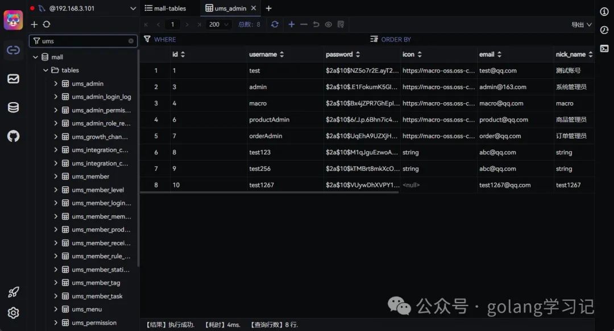This screenshot has height=331, width=614.
Task: Clear the ums search filter
Action: coord(131,41)
